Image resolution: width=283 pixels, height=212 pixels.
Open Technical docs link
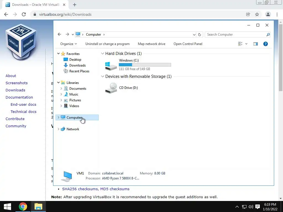coord(23,112)
